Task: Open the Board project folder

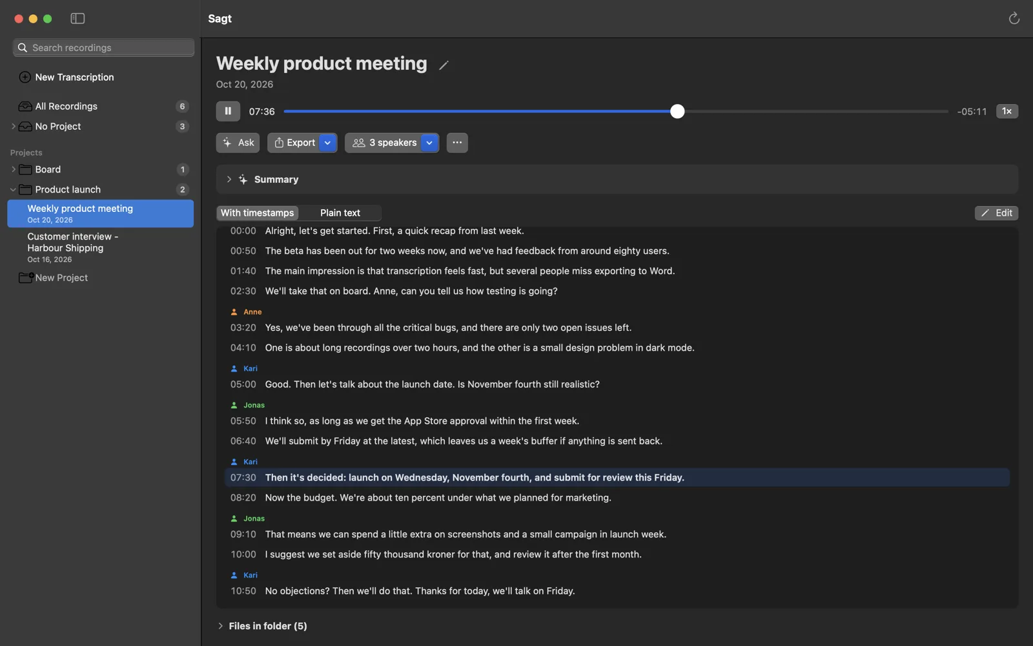Action: [48, 169]
